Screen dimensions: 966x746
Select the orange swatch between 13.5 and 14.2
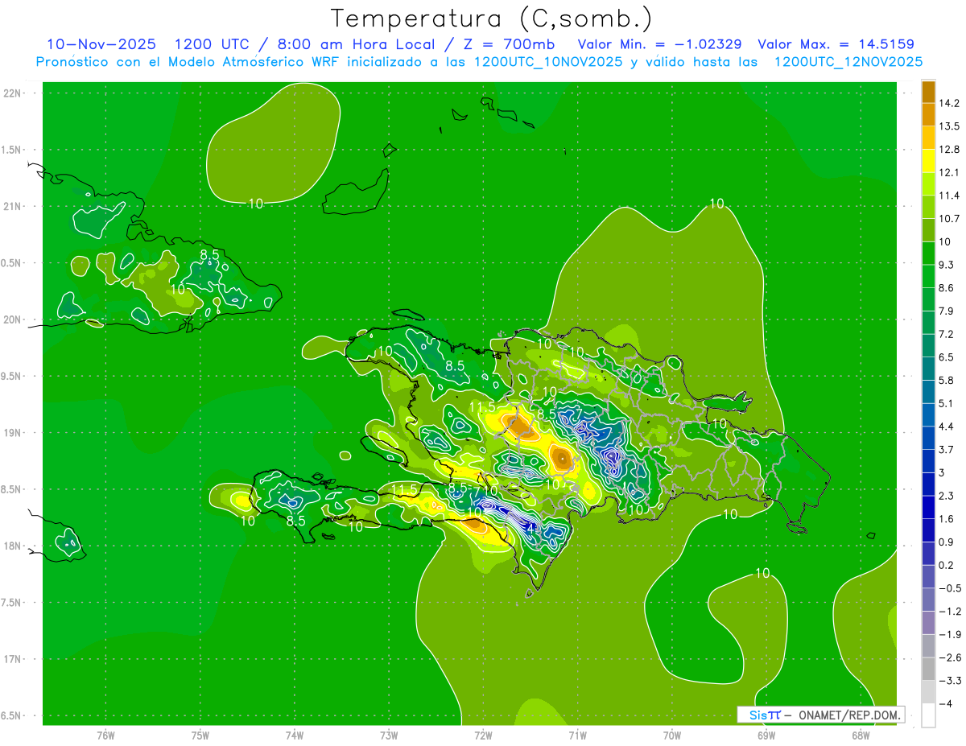[928, 114]
